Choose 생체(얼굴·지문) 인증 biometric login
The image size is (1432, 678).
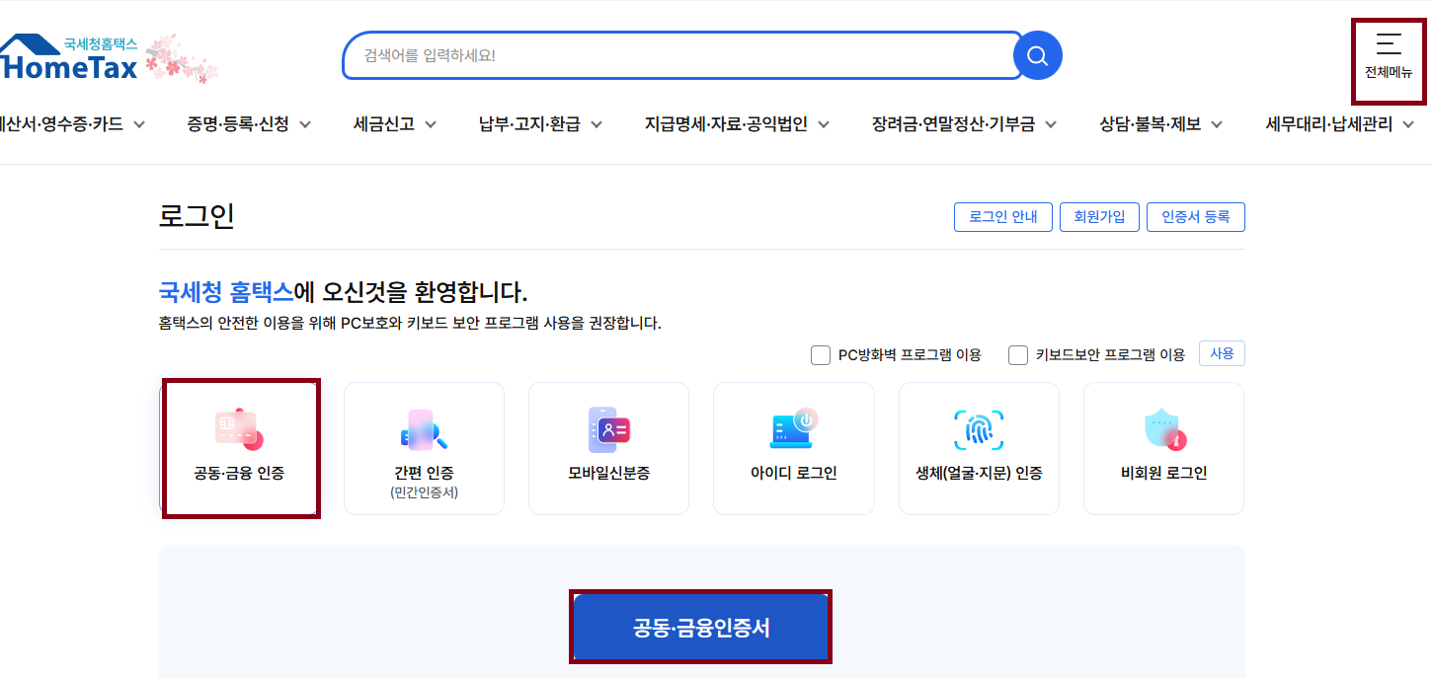pos(978,448)
